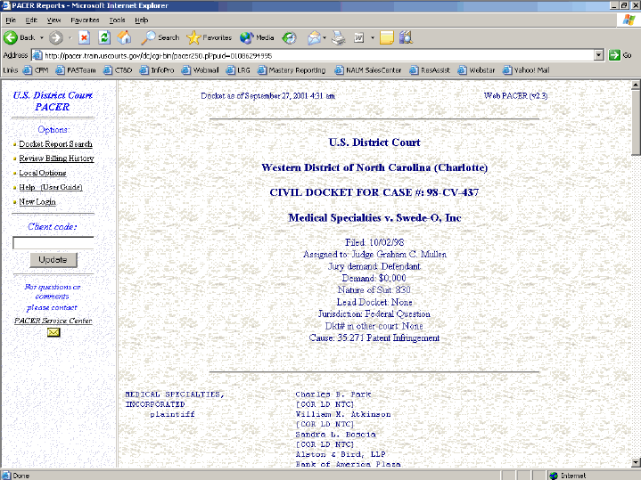This screenshot has width=641, height=480.
Task: Click the Mail envelope toolbar icon
Action: 314,38
